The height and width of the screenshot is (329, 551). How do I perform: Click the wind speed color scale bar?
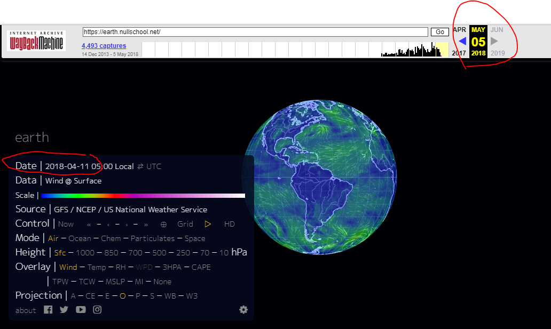point(143,196)
